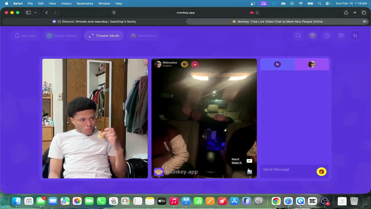Screen dimensions: 371x209
Task: Click the report icon below Next Match
Action: (x=250, y=172)
